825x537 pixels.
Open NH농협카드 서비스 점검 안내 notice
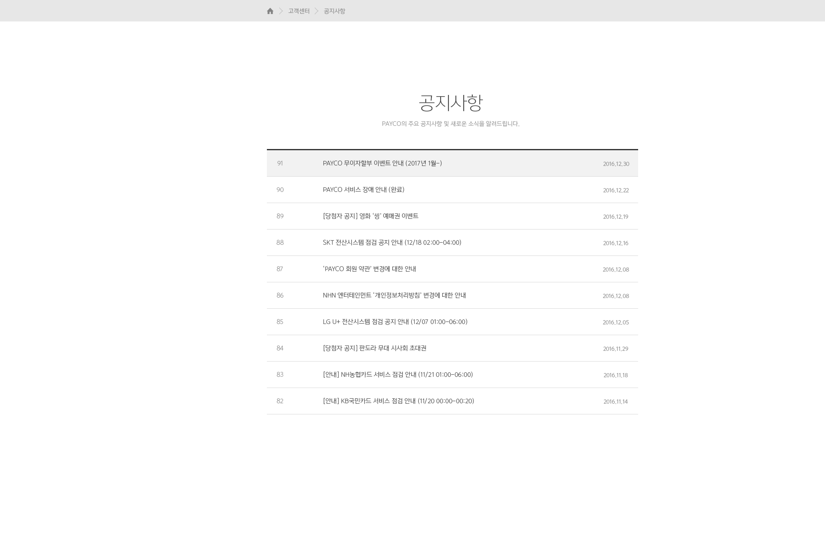coord(398,375)
